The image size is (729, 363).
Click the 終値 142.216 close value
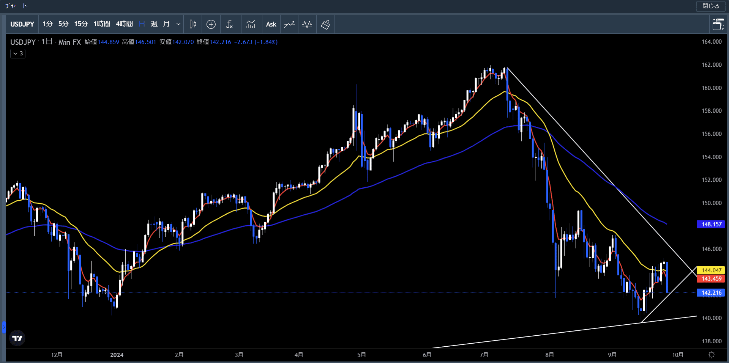[x=214, y=42]
